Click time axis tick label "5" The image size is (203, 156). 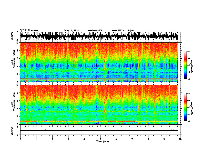(100, 139)
